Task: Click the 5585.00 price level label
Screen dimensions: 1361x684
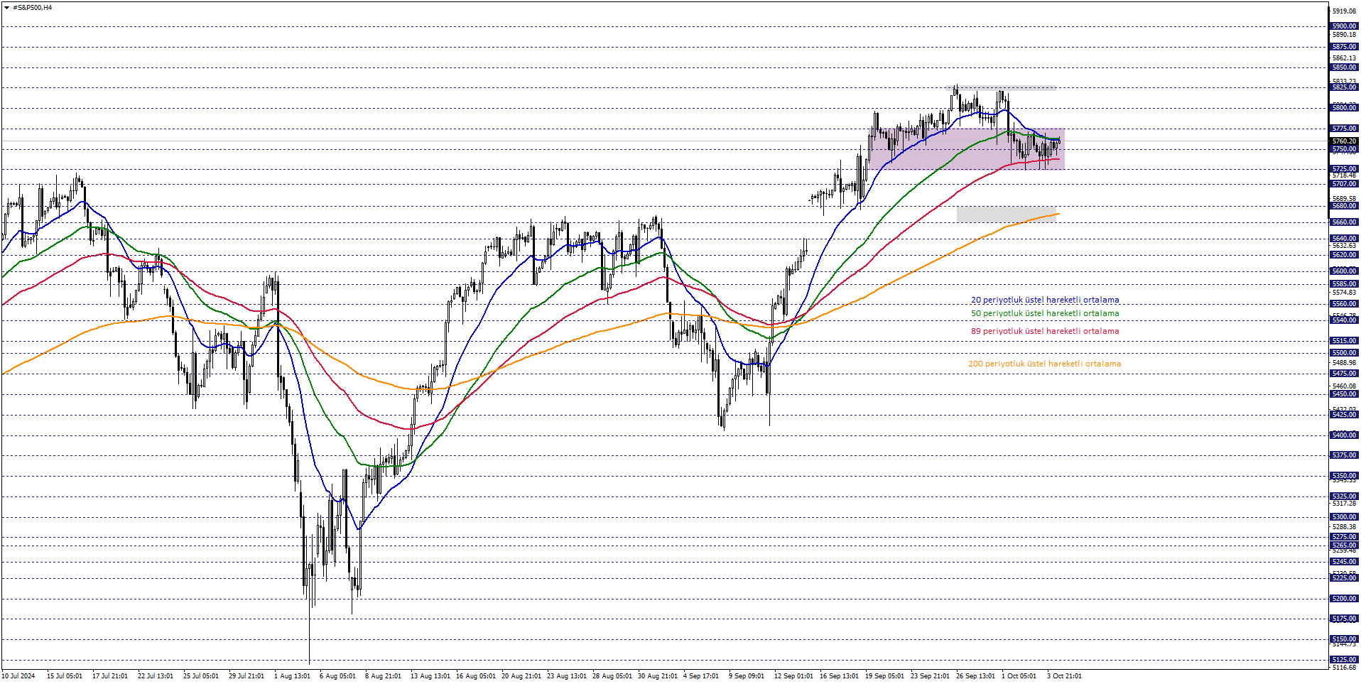Action: 1344,284
